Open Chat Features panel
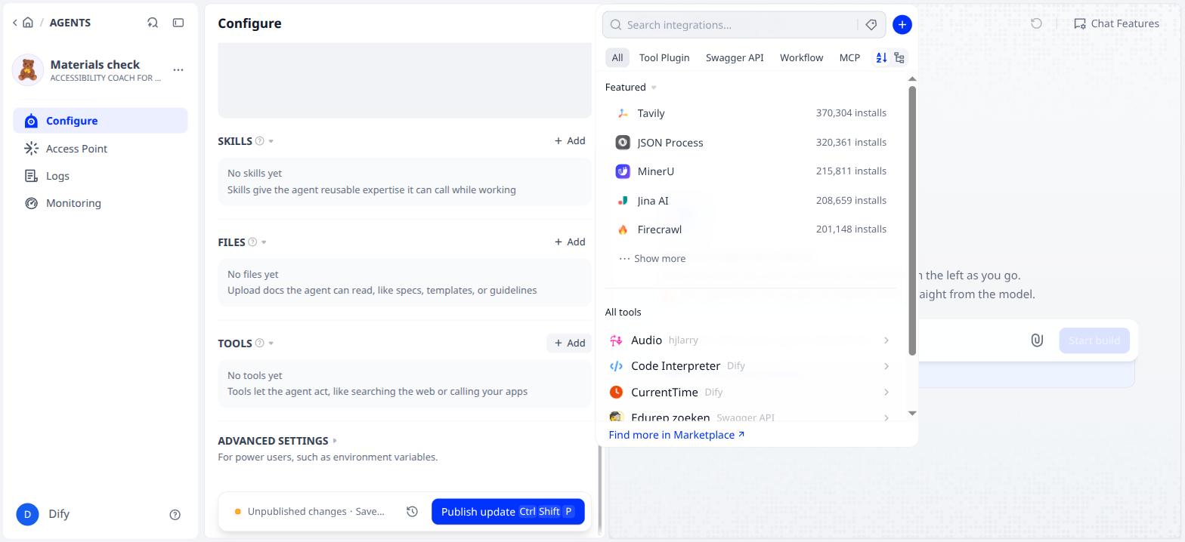The width and height of the screenshot is (1185, 542). point(1116,23)
